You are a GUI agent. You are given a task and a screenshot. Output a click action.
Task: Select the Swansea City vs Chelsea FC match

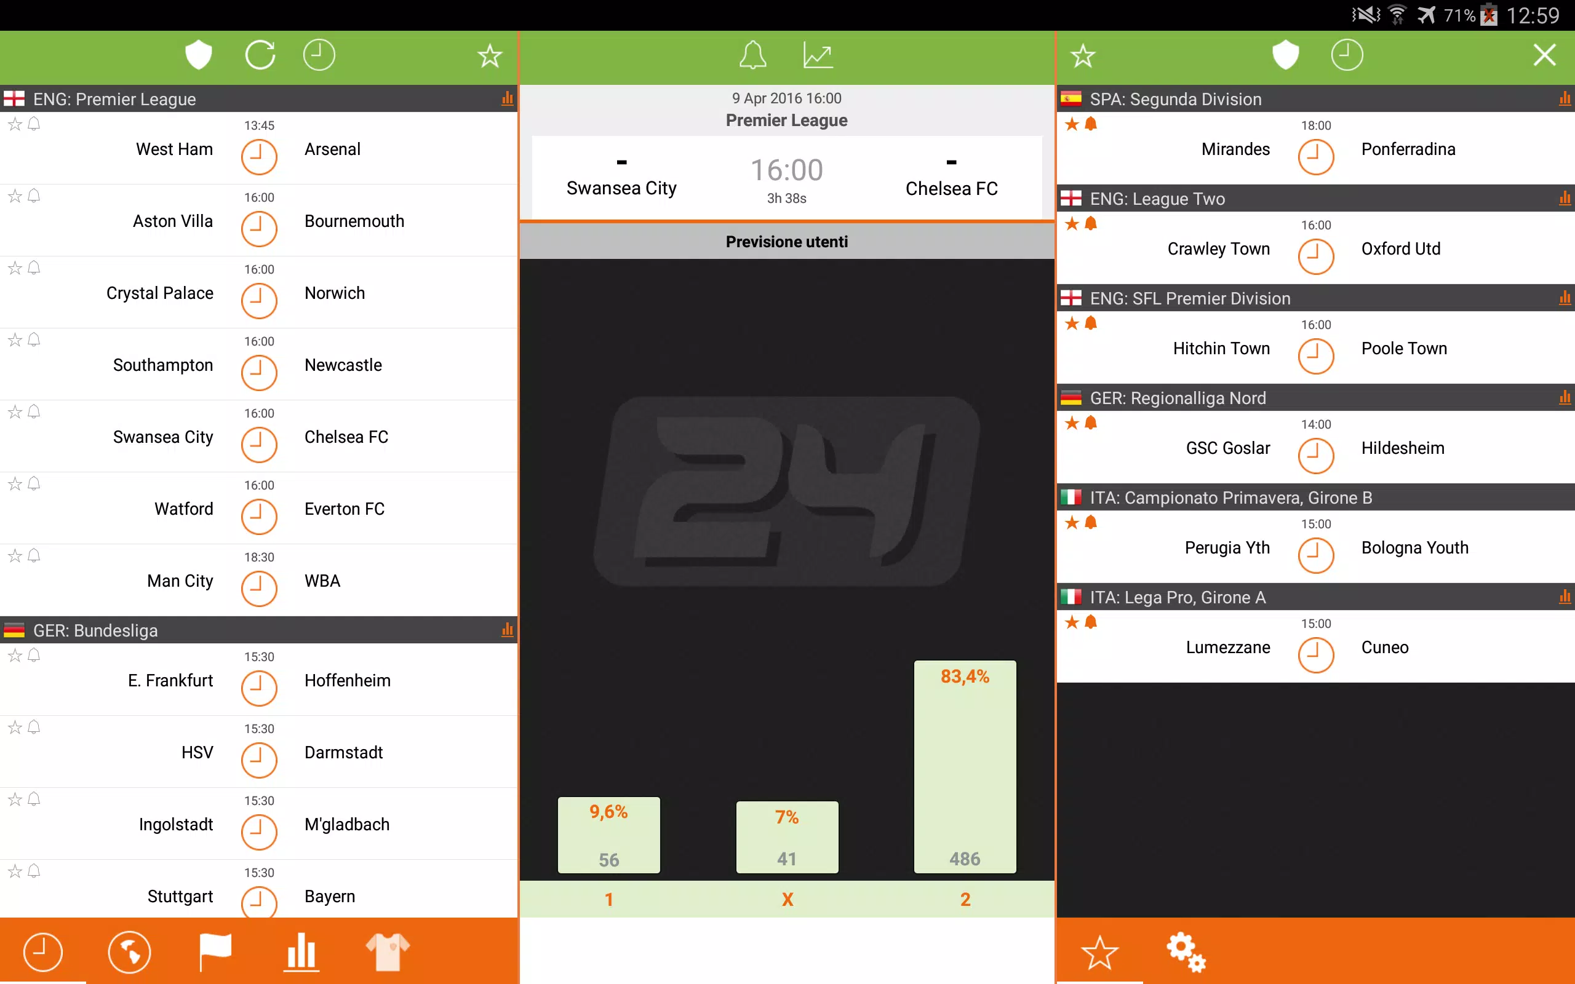click(258, 438)
